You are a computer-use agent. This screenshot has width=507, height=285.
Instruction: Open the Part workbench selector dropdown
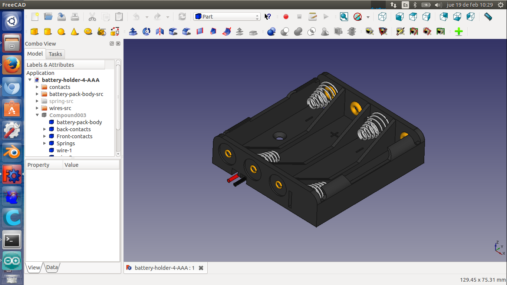[x=227, y=17]
